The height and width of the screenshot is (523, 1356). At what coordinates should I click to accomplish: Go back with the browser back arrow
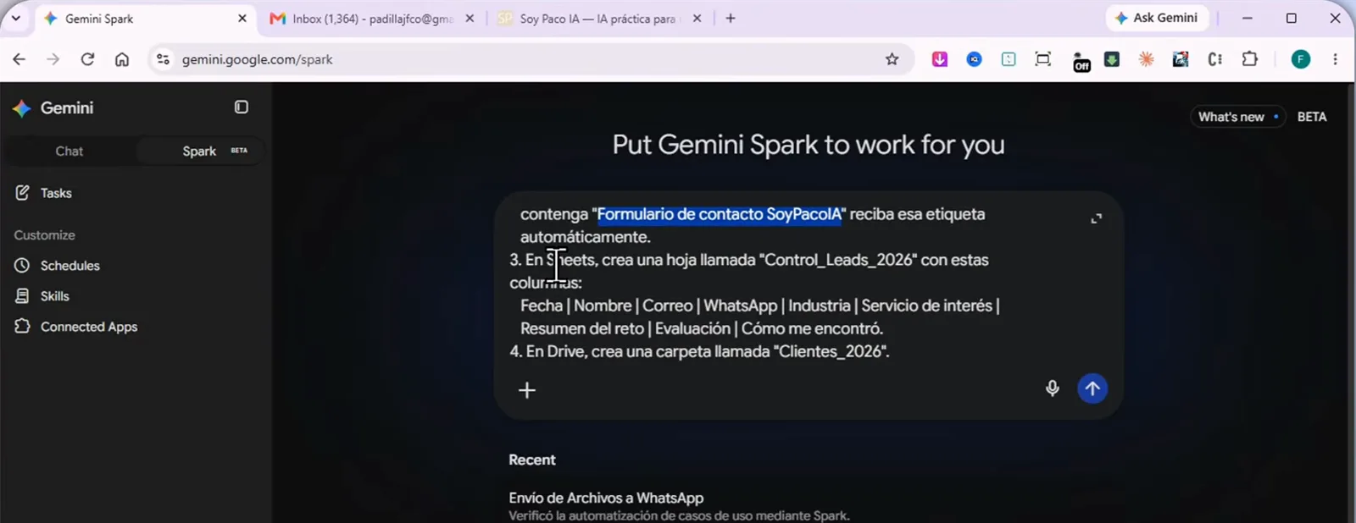(x=19, y=59)
